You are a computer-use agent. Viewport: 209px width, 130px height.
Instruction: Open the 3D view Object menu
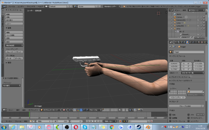[x=33, y=110]
